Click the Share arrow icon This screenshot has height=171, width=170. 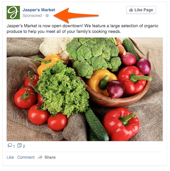click(x=40, y=157)
